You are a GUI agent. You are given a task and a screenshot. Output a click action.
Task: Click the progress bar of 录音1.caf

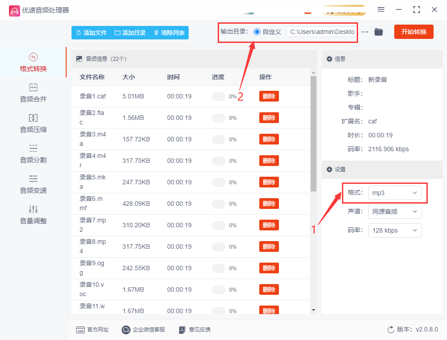click(x=219, y=97)
